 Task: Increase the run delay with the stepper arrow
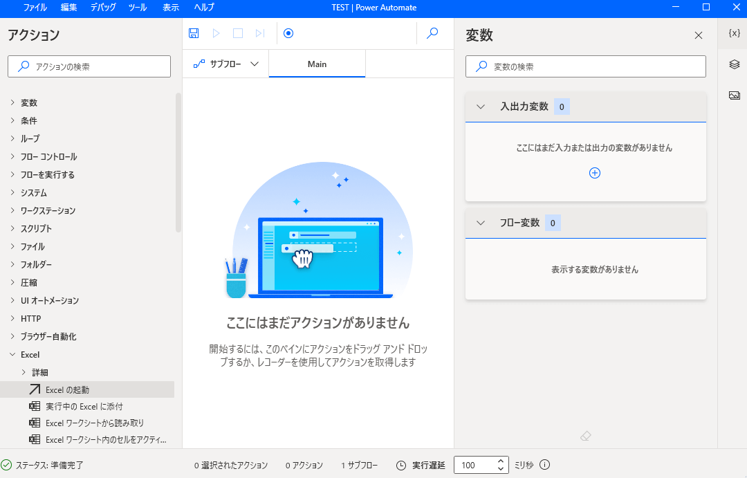tap(500, 461)
